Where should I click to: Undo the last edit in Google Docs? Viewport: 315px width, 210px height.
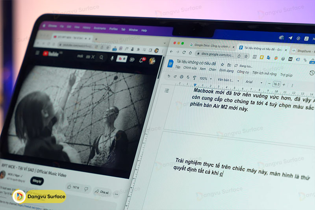tap(169, 76)
